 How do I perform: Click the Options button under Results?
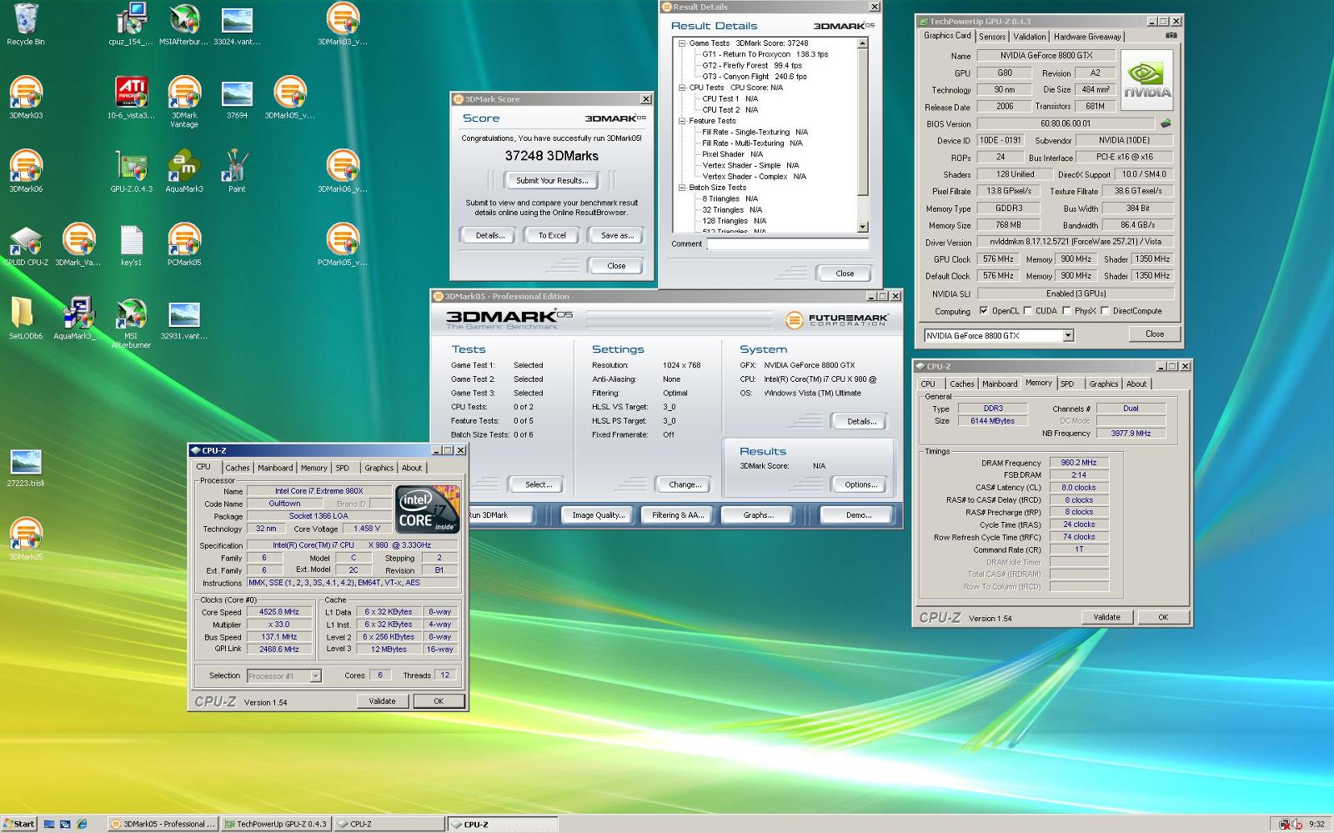click(x=860, y=484)
